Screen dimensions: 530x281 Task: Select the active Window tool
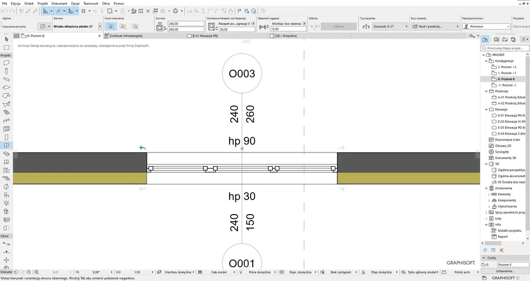point(6,145)
